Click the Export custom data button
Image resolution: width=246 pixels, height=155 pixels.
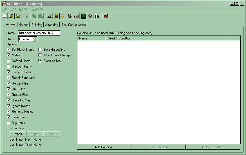35,134
